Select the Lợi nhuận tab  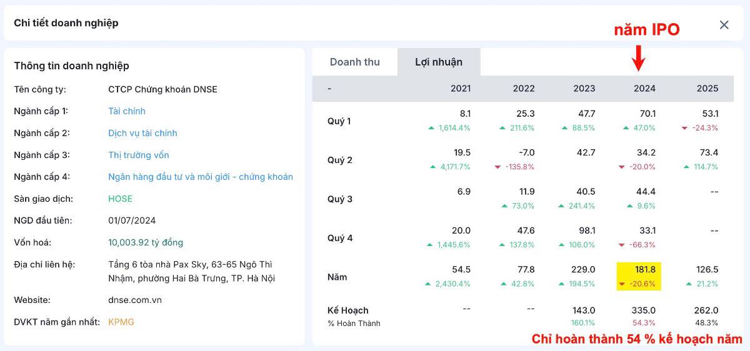[x=439, y=62]
